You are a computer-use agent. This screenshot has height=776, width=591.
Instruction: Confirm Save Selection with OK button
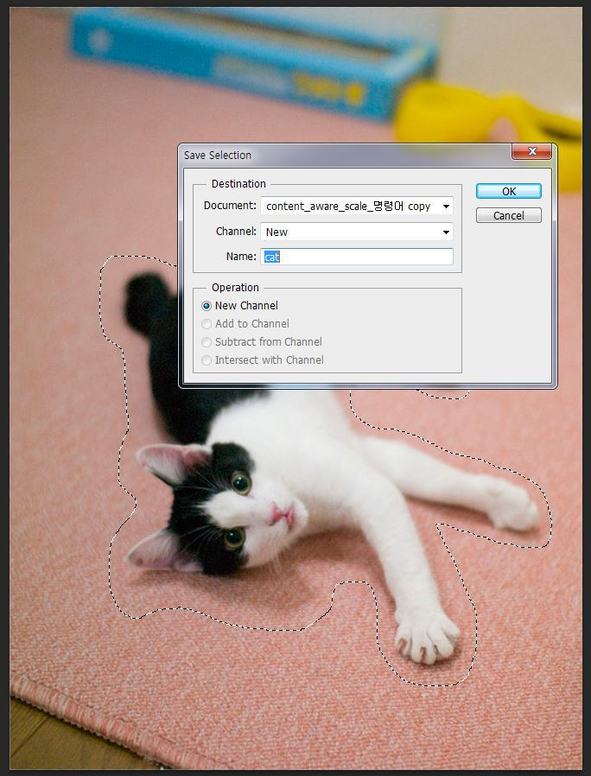[x=508, y=191]
